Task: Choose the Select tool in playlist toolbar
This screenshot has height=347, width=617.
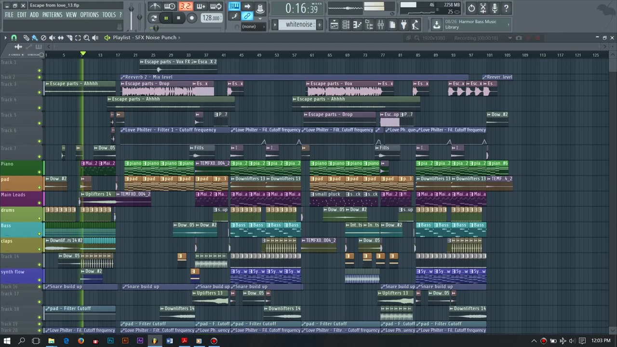Action: [x=78, y=38]
